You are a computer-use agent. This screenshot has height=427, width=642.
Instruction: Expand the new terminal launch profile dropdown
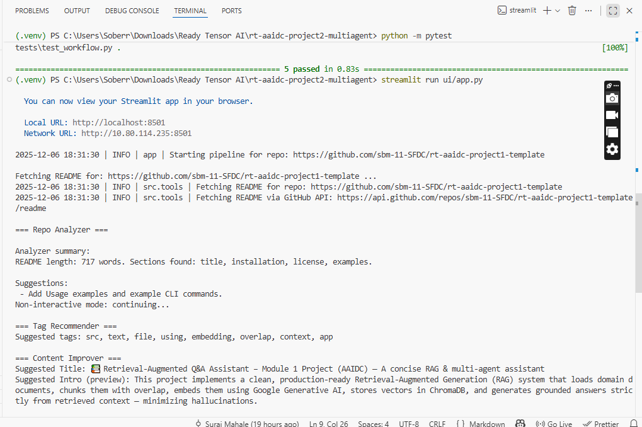tap(558, 11)
